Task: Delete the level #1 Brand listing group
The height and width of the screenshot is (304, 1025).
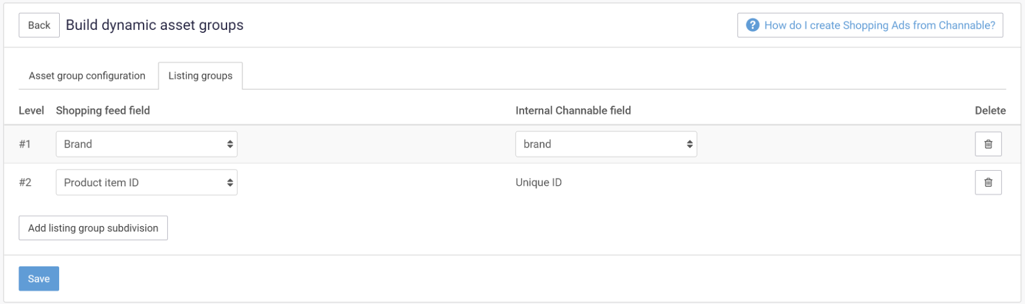Action: (x=988, y=144)
